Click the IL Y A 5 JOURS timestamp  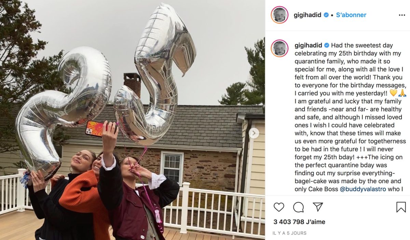click(290, 233)
